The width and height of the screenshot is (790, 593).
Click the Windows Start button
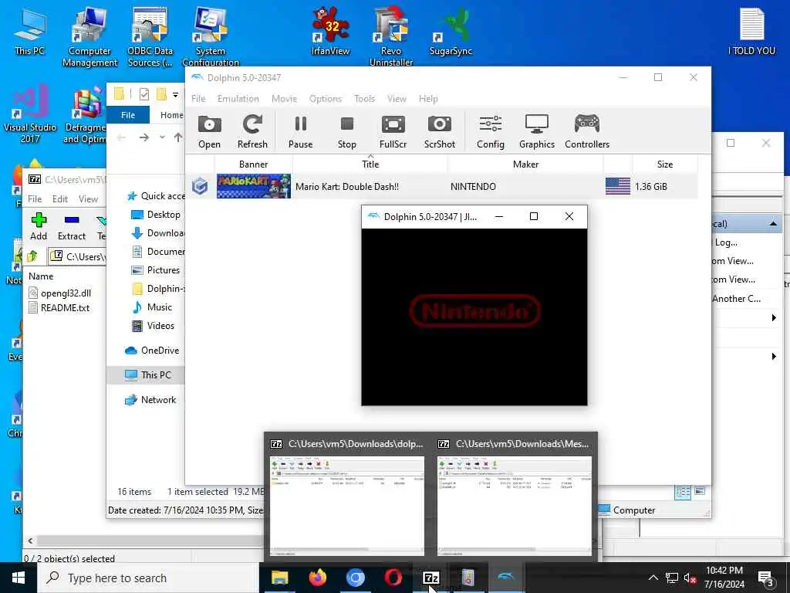click(x=19, y=578)
